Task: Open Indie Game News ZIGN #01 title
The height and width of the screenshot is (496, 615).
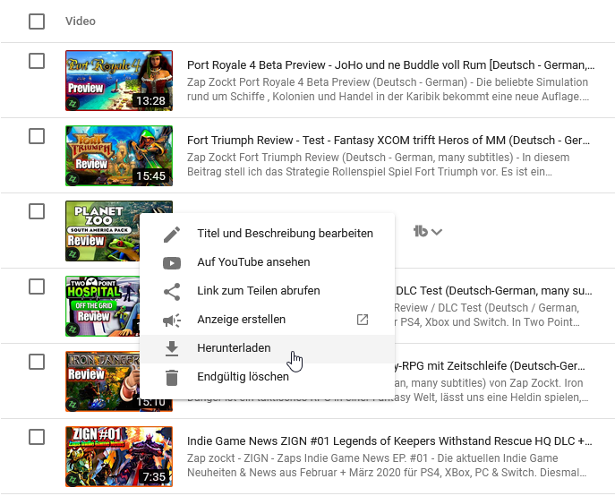Action: [x=389, y=441]
